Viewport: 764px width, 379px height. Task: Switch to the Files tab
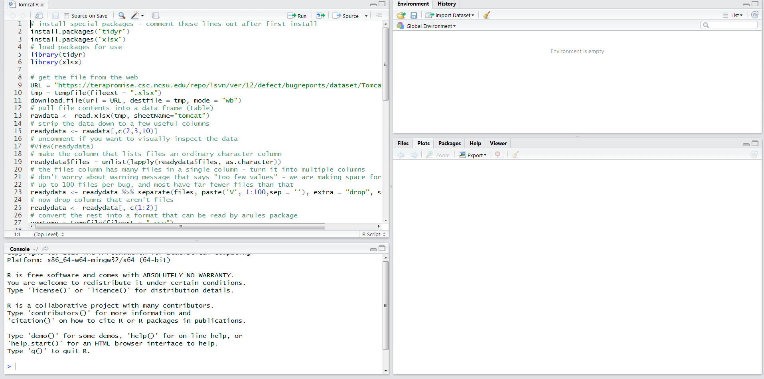point(403,143)
